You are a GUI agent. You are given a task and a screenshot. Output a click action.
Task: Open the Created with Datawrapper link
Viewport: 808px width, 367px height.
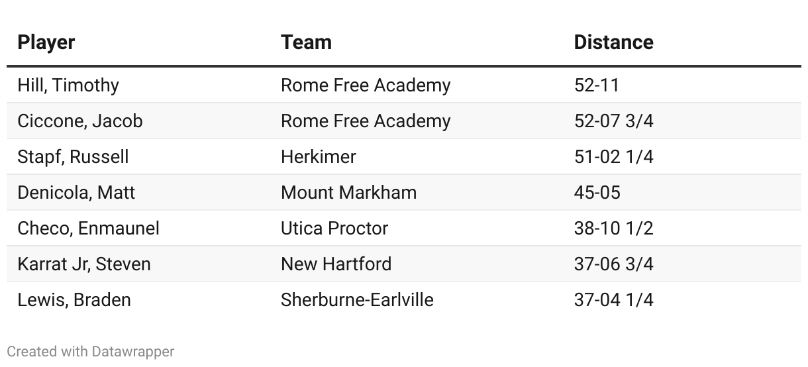[91, 351]
